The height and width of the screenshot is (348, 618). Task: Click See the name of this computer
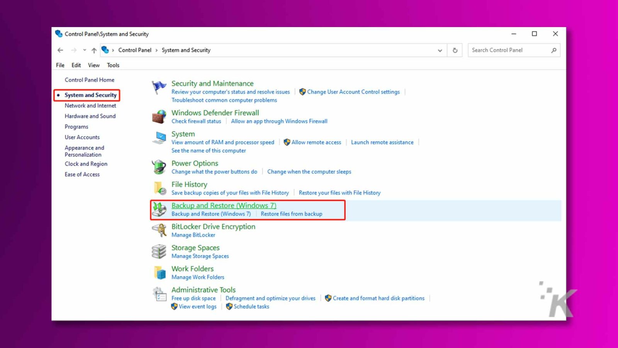tap(209, 151)
